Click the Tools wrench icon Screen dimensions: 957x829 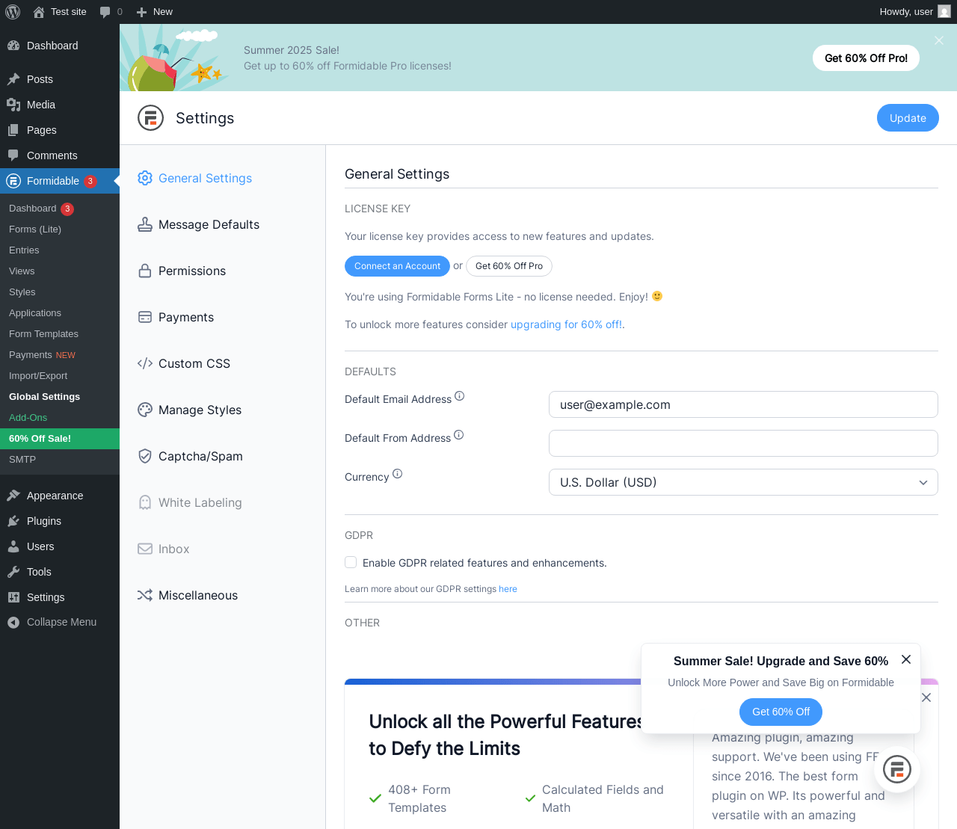click(x=13, y=572)
